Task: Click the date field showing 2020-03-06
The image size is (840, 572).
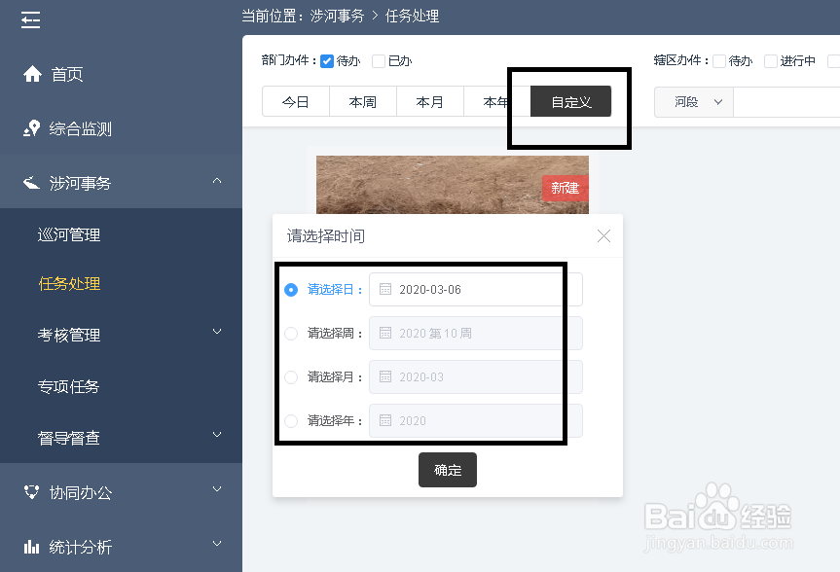Action: click(x=476, y=290)
